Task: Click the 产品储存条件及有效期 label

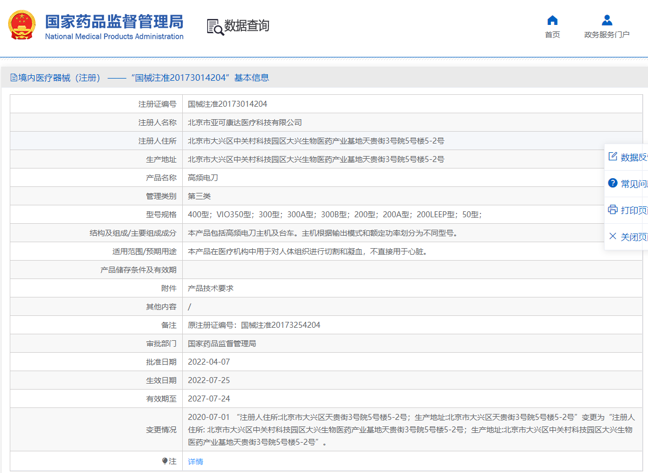Action: (138, 270)
